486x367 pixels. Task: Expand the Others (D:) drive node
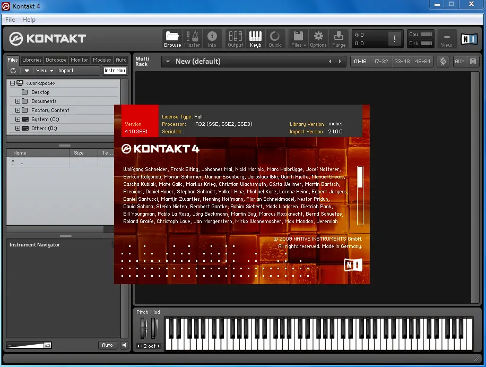[x=18, y=128]
